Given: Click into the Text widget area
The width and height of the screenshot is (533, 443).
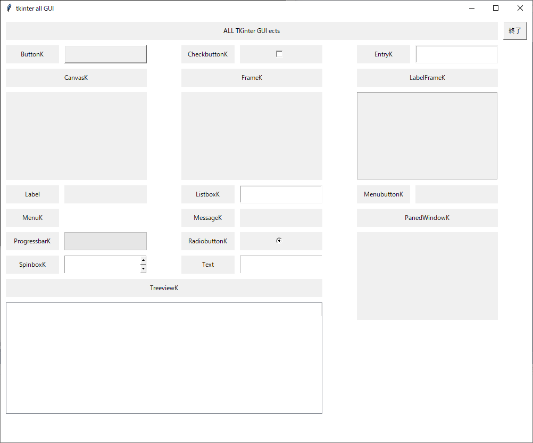Looking at the screenshot, I should (281, 265).
